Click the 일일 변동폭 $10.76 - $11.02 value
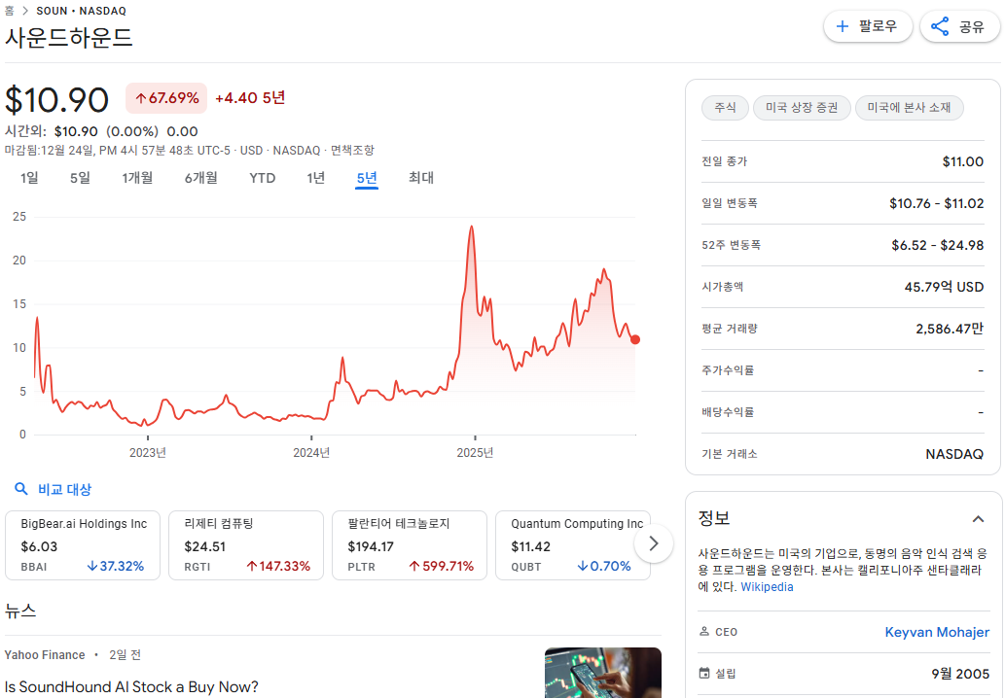This screenshot has width=1005, height=698. (937, 203)
